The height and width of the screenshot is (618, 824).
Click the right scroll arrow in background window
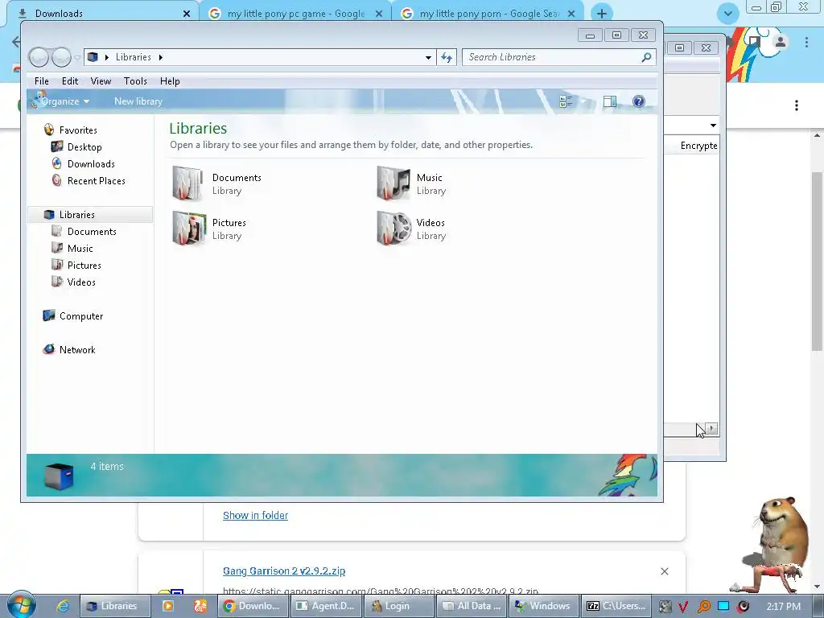tap(711, 428)
